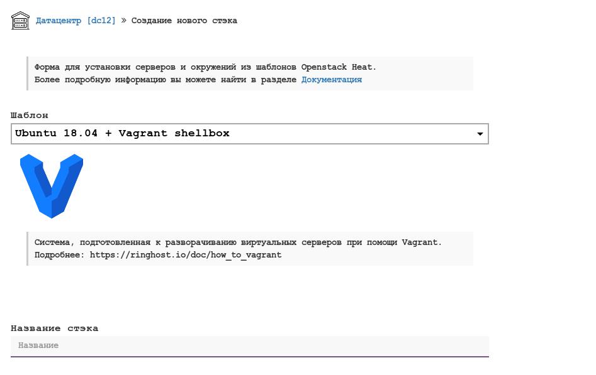
Task: Open the Документация link
Action: click(331, 80)
